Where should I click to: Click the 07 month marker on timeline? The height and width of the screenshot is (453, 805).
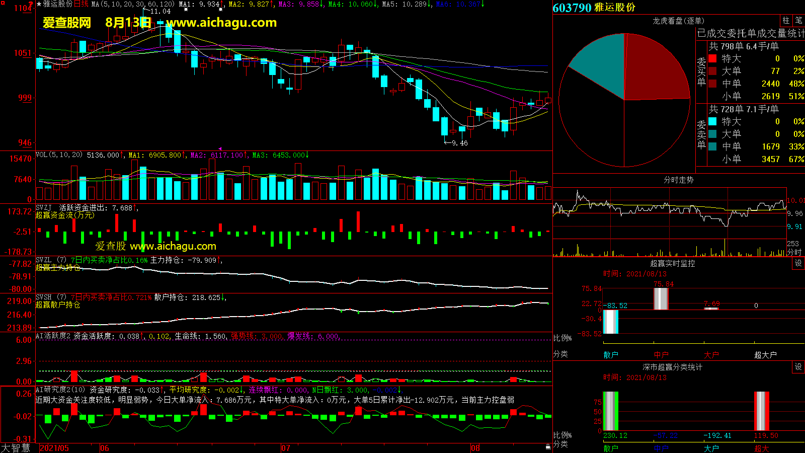(285, 448)
